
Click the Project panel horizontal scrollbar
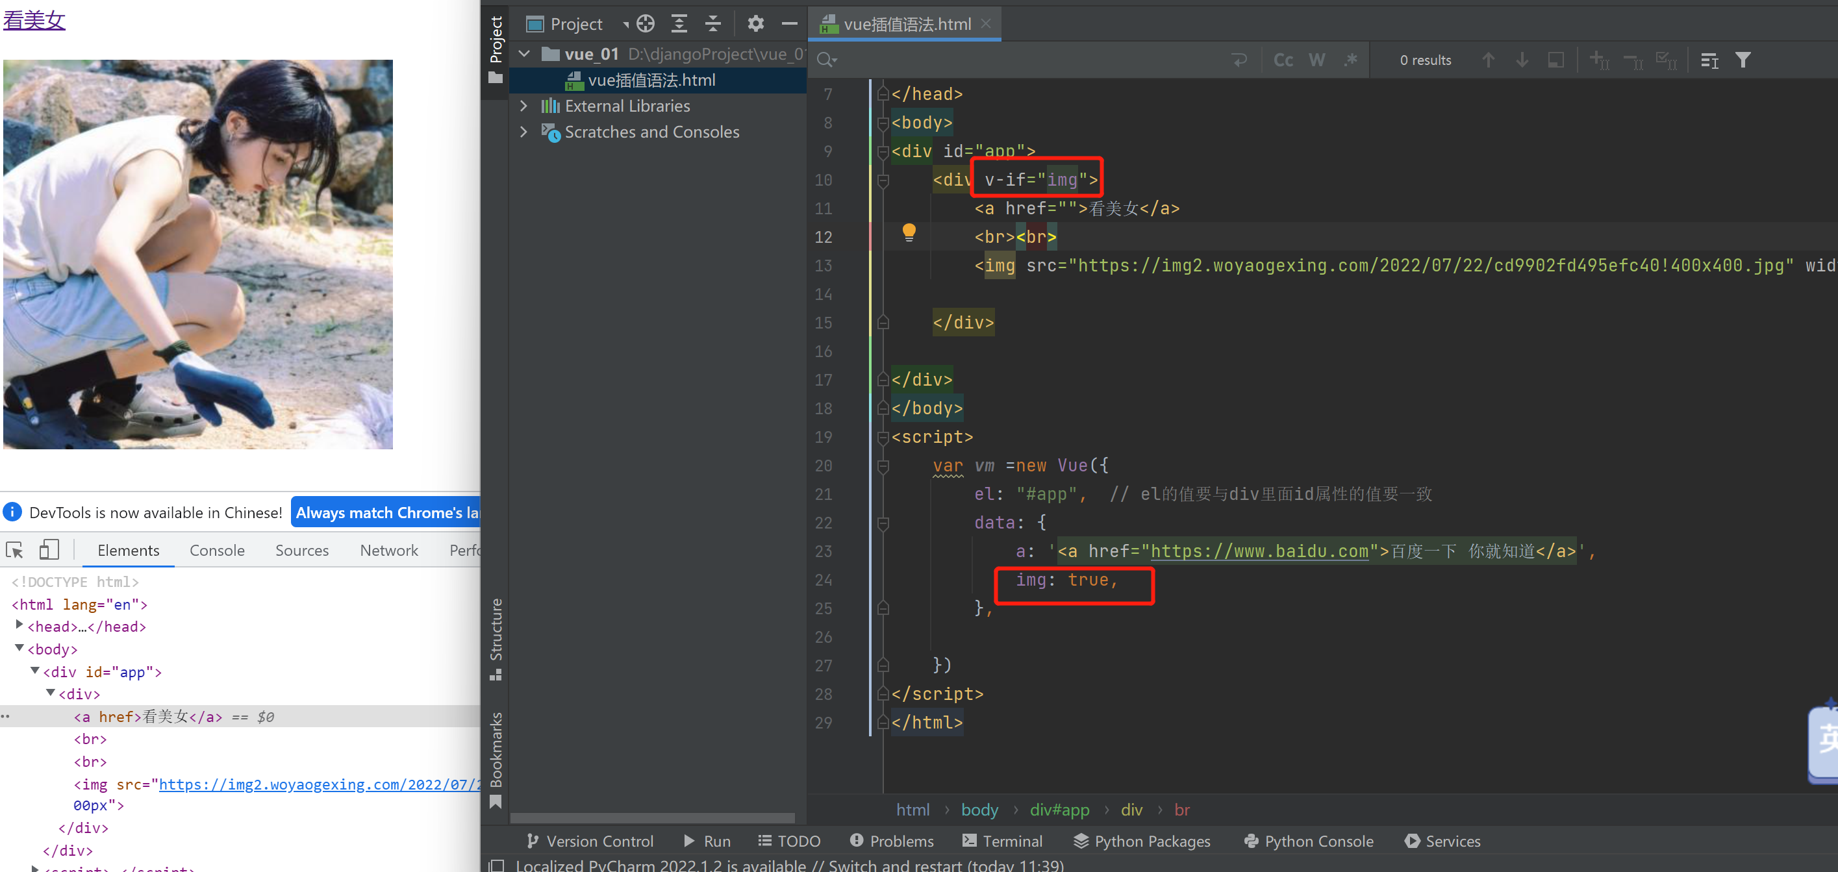(x=652, y=817)
